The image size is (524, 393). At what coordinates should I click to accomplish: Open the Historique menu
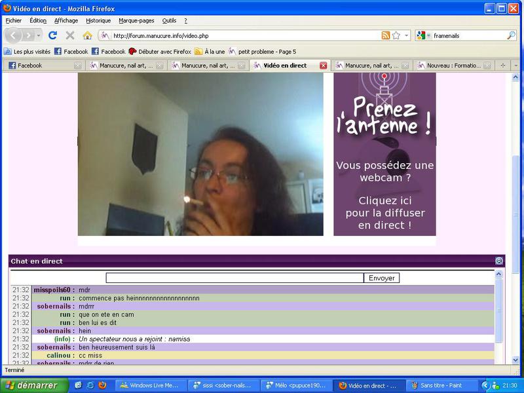(x=98, y=20)
